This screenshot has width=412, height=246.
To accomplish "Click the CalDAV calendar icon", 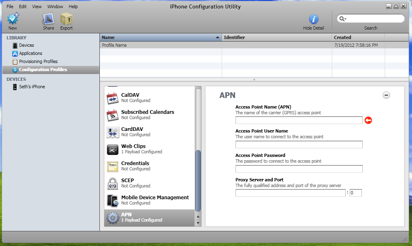I will pyautogui.click(x=113, y=98).
